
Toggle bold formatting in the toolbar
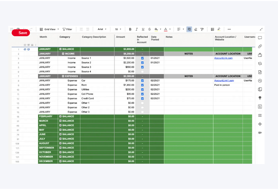[130, 29]
